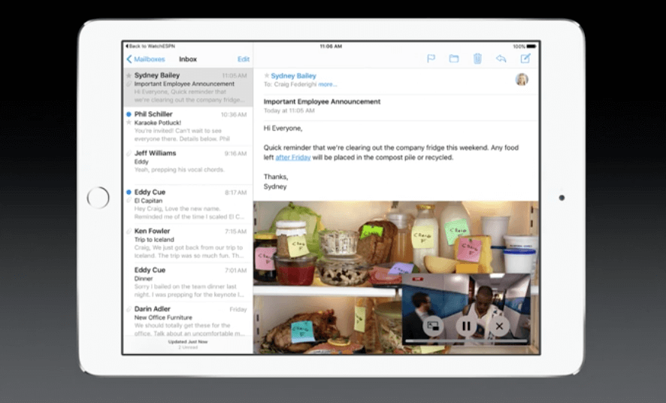
Task: Expand the picture-in-picture video to full screen
Action: pos(433,326)
